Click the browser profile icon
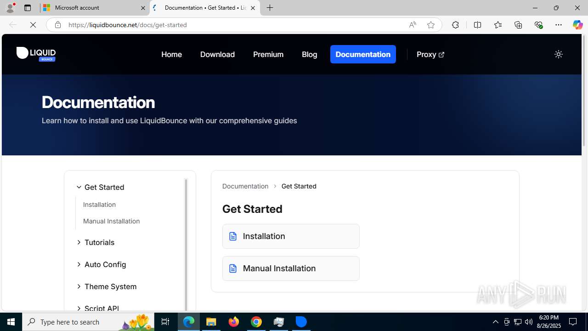Viewport: 588px width, 331px height. (x=10, y=8)
